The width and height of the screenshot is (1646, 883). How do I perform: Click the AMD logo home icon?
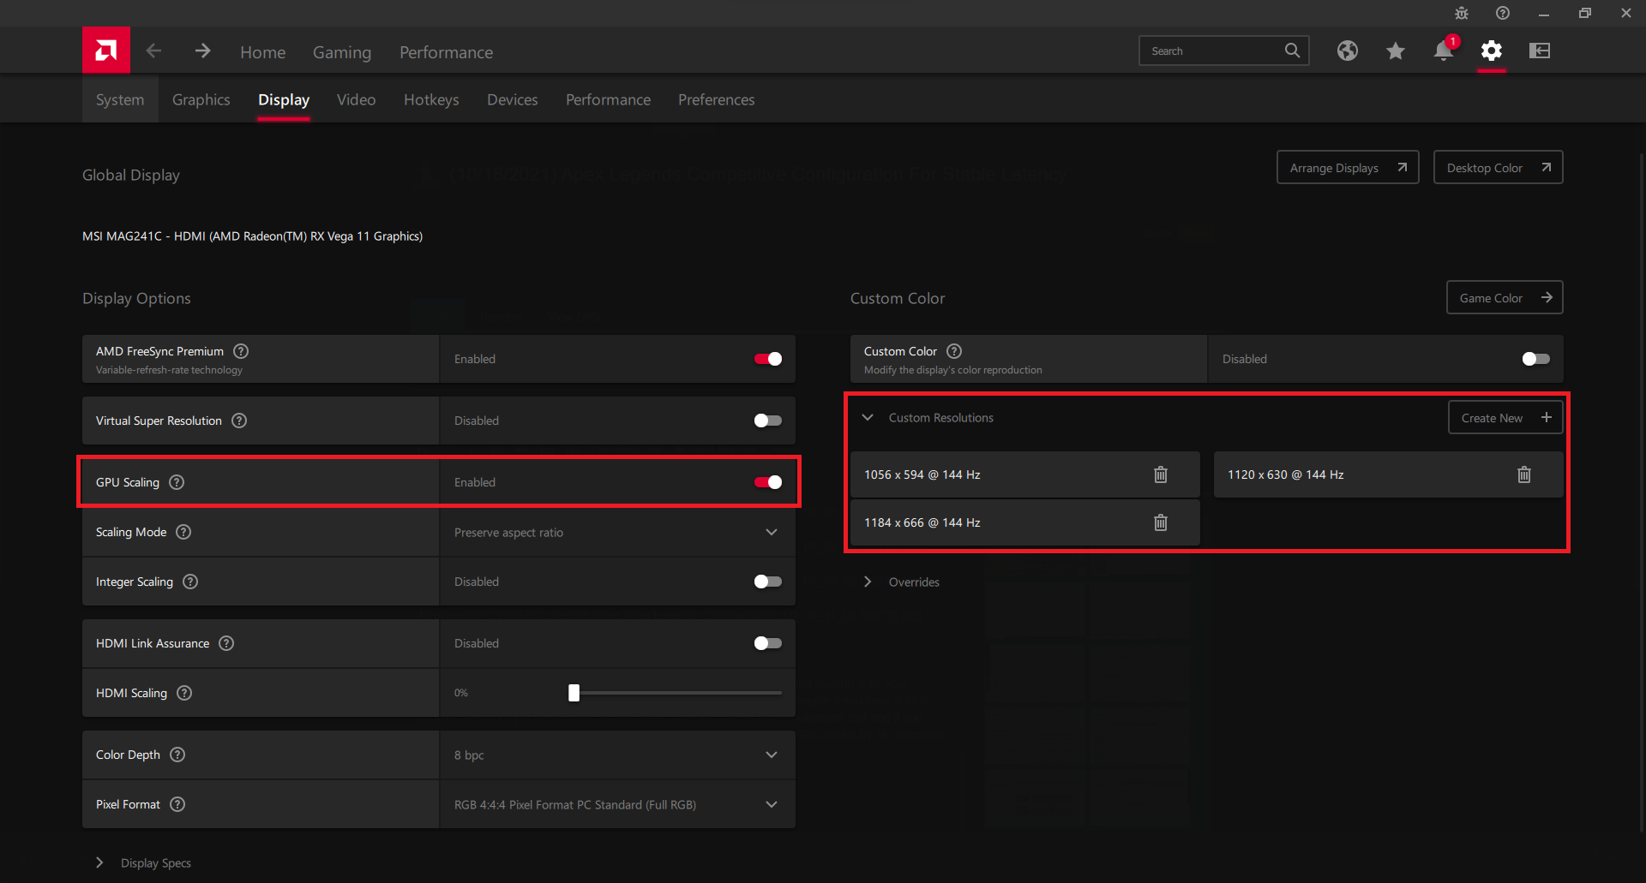[x=106, y=51]
